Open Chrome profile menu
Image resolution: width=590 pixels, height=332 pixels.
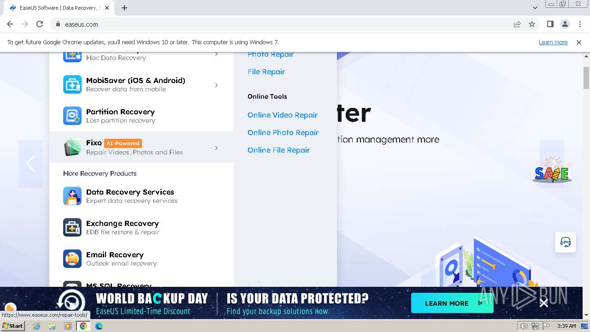[x=565, y=24]
